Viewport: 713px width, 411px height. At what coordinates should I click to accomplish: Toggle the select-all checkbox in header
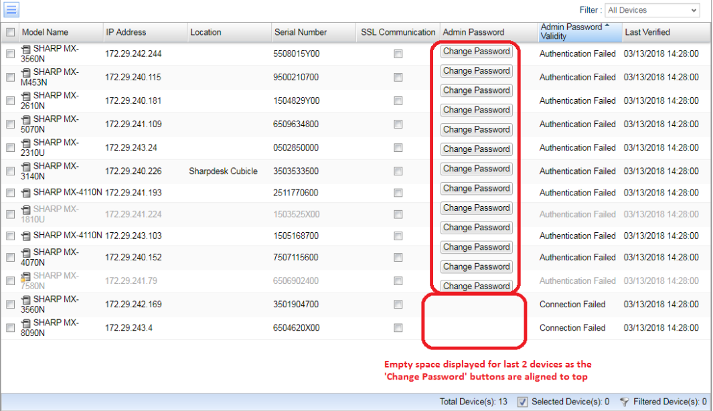coord(11,32)
